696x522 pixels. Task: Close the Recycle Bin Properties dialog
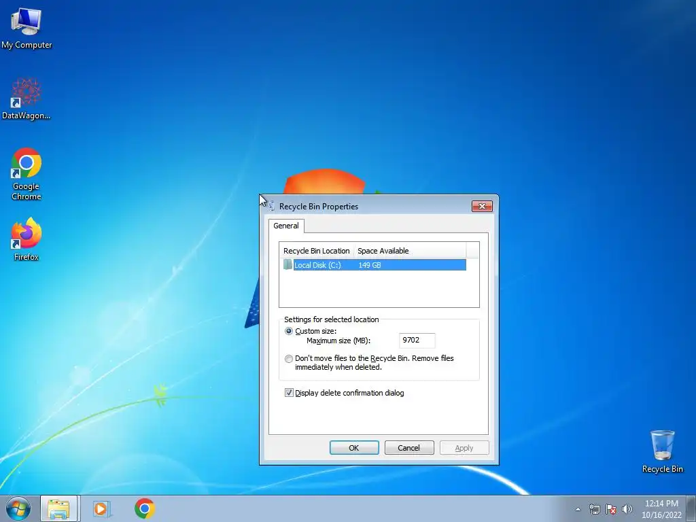tap(482, 207)
